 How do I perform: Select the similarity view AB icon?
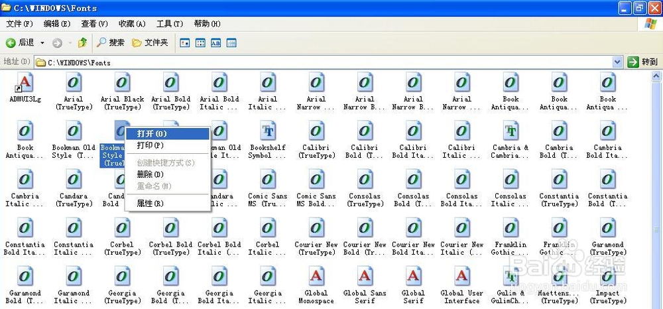point(215,42)
